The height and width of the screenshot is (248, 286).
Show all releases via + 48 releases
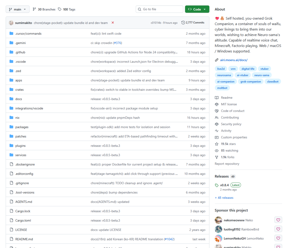pos(224,198)
